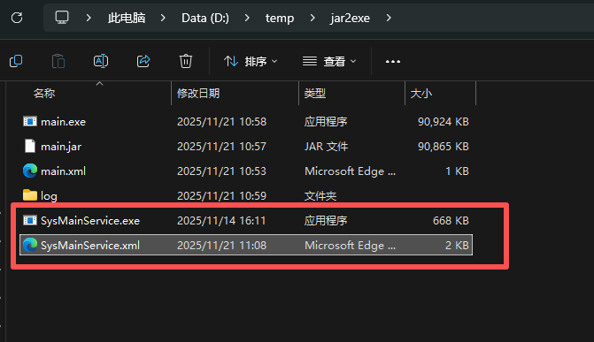Click jar2exe in breadcrumb path
594x342 pixels.
point(350,19)
